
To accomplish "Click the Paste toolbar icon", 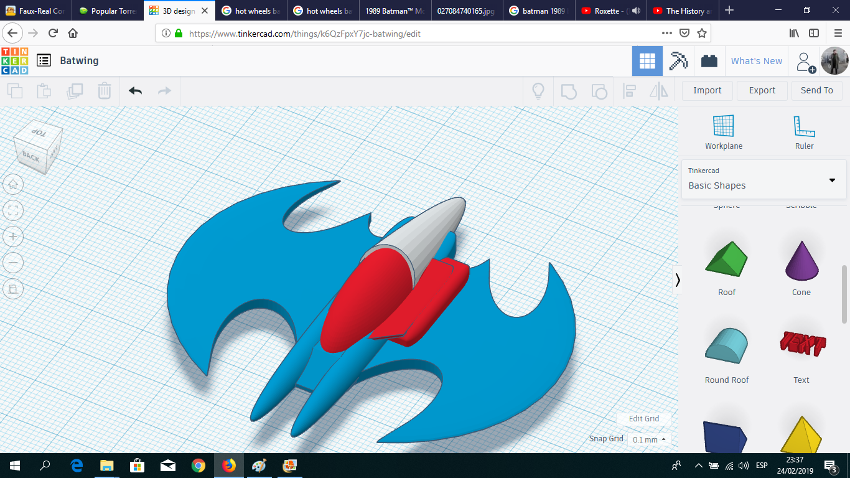I will (x=44, y=91).
